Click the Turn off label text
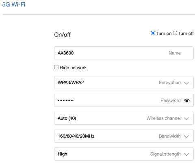Image resolution: width=195 pixels, height=163 pixels. click(x=186, y=33)
